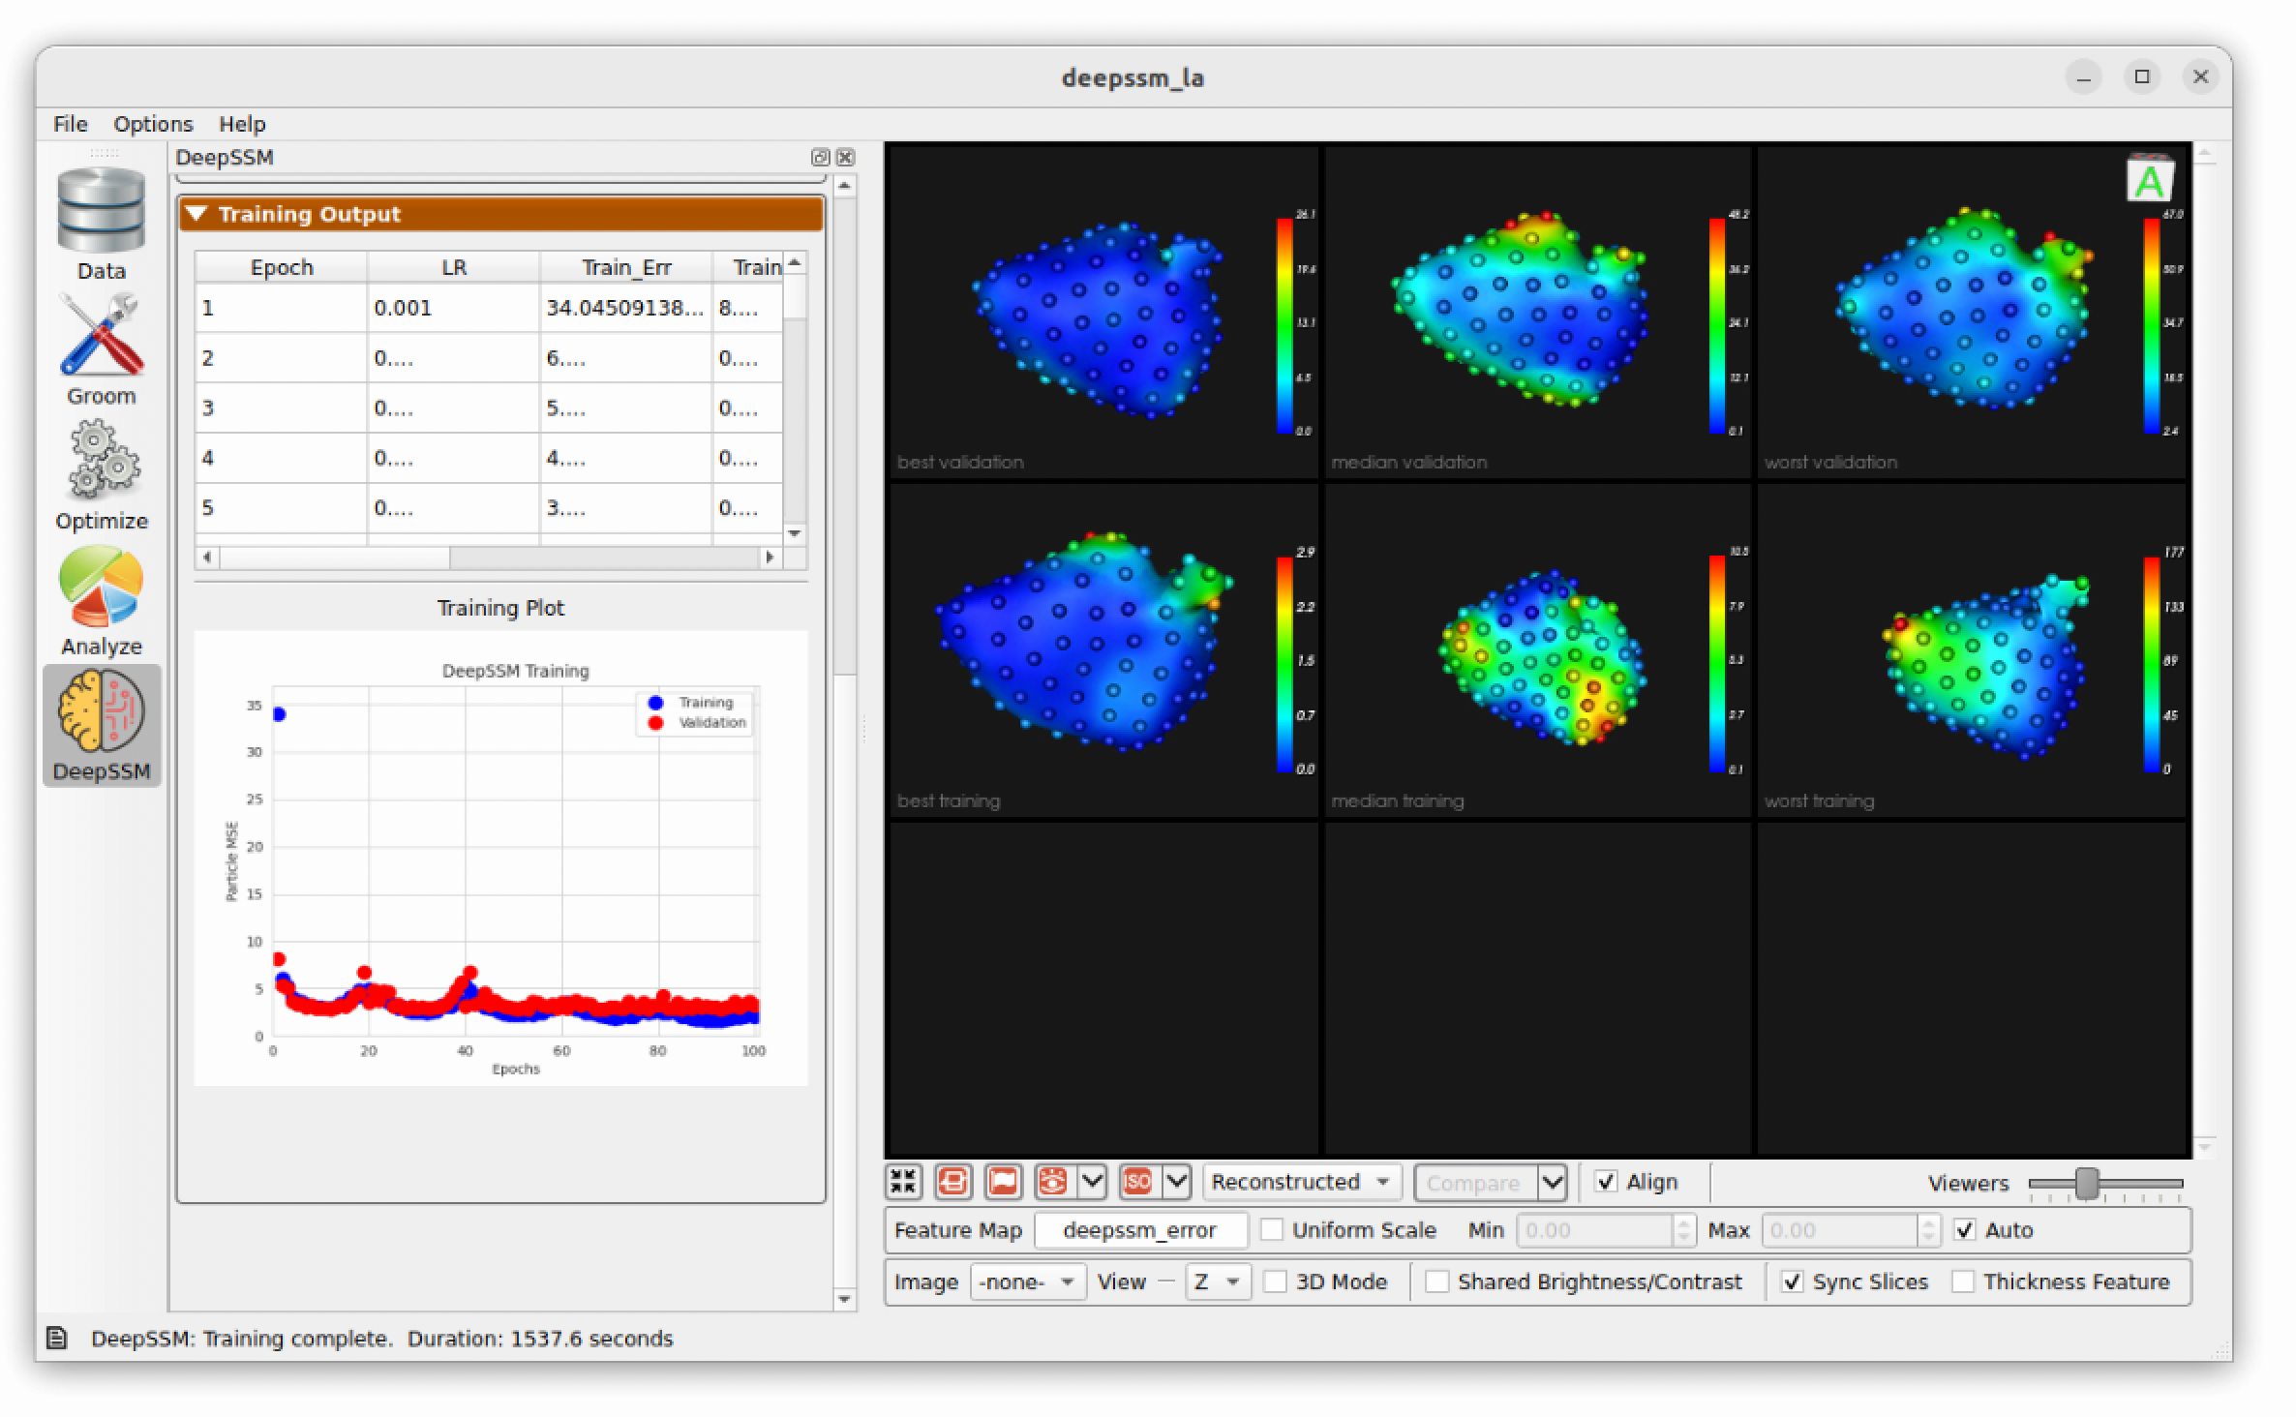Increment the Min spinbox stepper
The width and height of the screenshot is (2296, 1417).
pos(1684,1222)
